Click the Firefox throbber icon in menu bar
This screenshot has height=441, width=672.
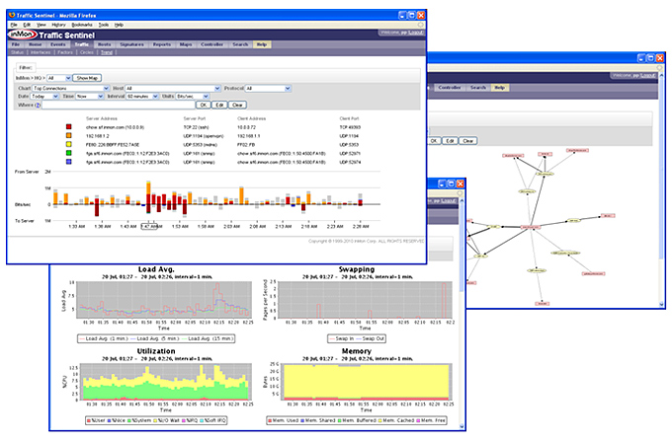(x=420, y=25)
